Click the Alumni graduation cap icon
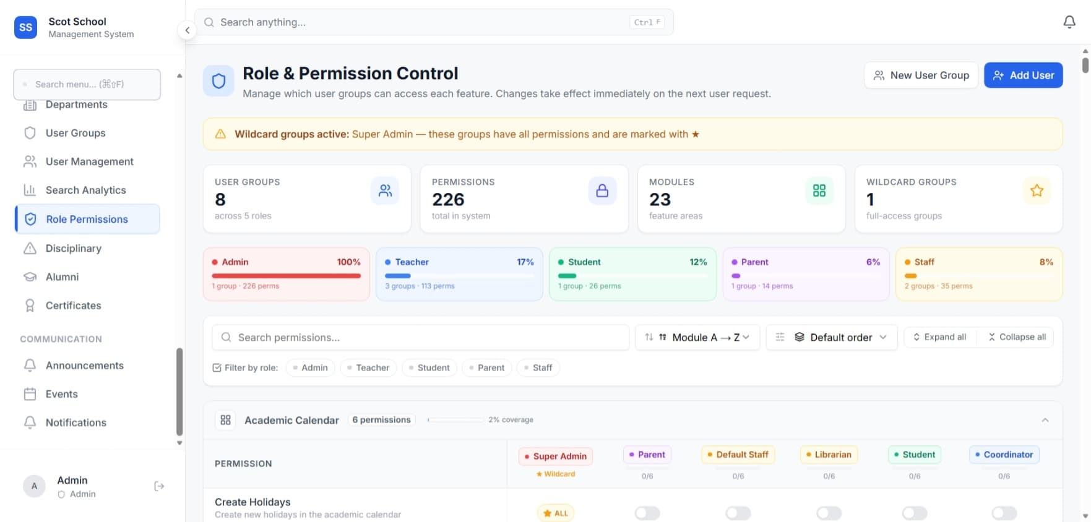Viewport: 1091px width, 522px height. coord(30,276)
